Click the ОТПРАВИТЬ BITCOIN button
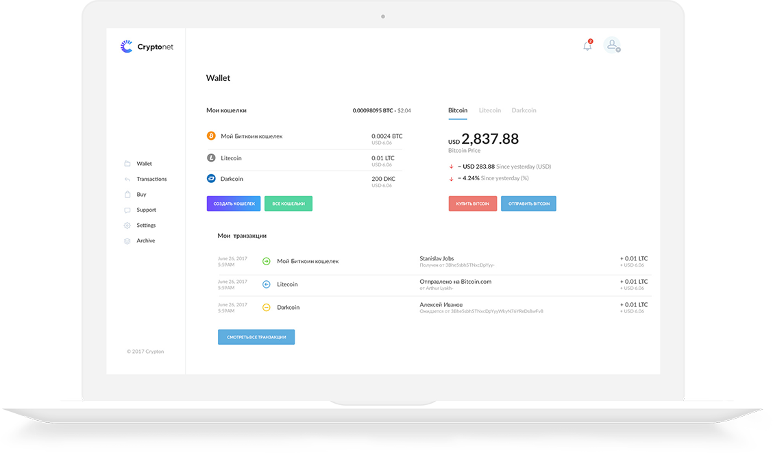 (528, 203)
